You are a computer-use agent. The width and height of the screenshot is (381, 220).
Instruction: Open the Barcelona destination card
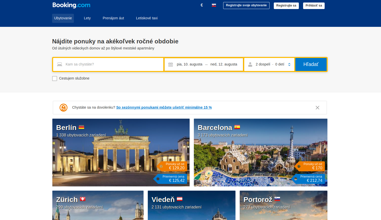point(261,153)
